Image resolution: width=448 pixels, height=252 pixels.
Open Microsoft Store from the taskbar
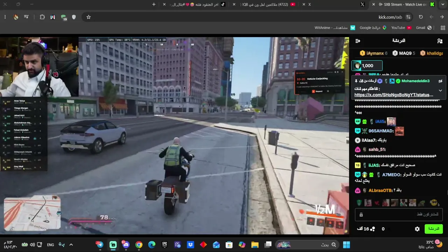tap(229, 245)
